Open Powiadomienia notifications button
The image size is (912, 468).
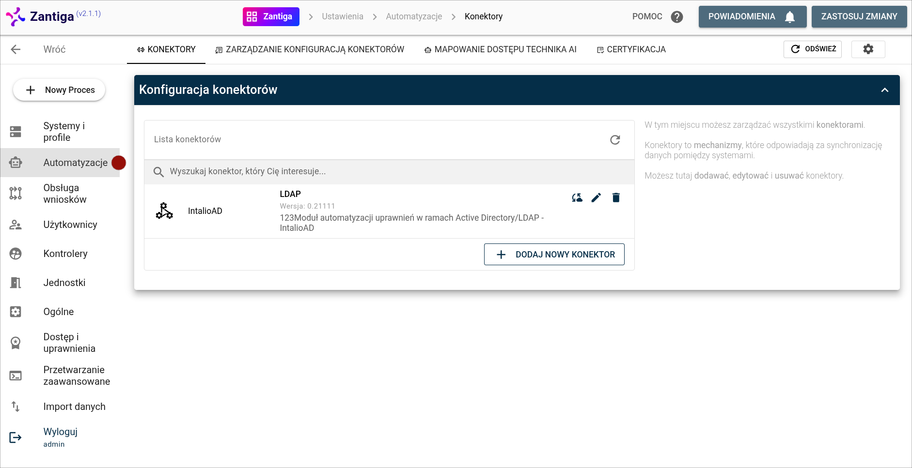pos(752,17)
